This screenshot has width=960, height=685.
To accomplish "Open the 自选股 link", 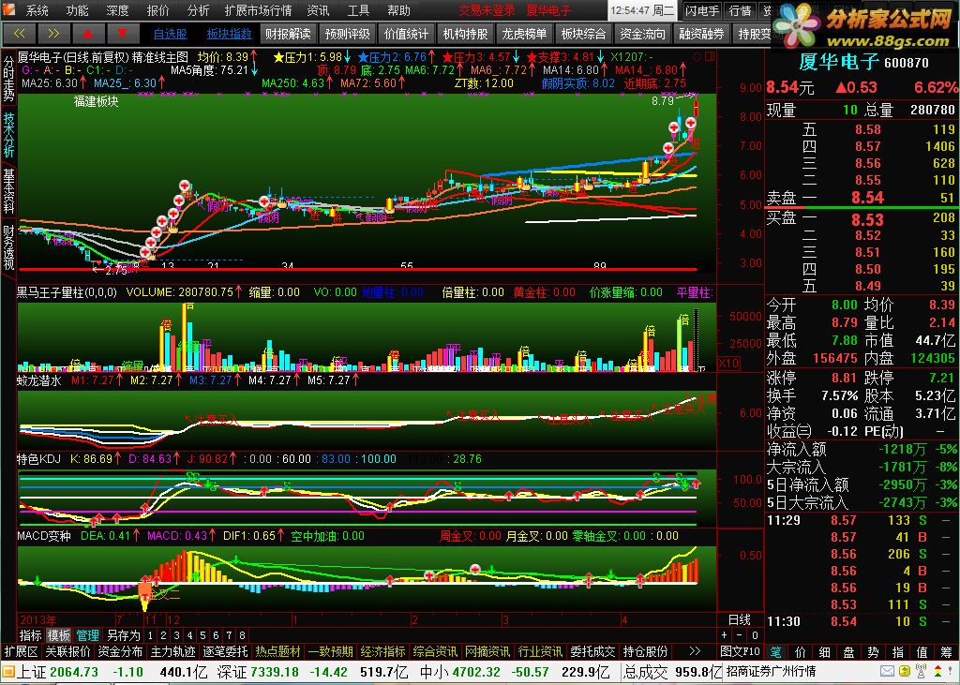I will click(170, 35).
